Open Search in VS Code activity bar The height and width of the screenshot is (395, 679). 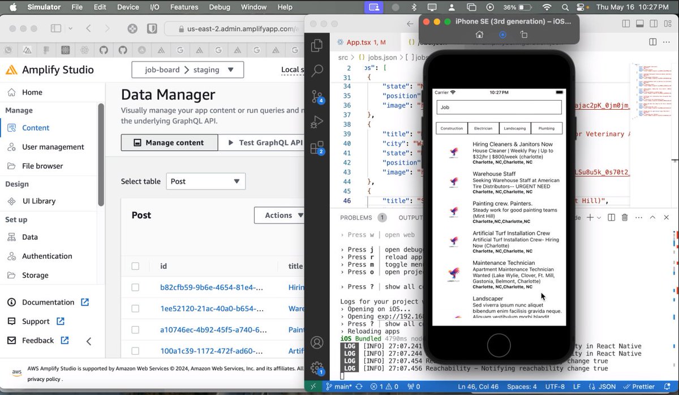point(317,71)
